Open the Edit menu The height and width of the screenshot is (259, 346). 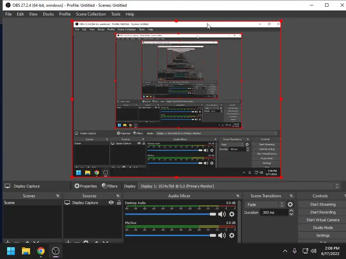pyautogui.click(x=20, y=14)
